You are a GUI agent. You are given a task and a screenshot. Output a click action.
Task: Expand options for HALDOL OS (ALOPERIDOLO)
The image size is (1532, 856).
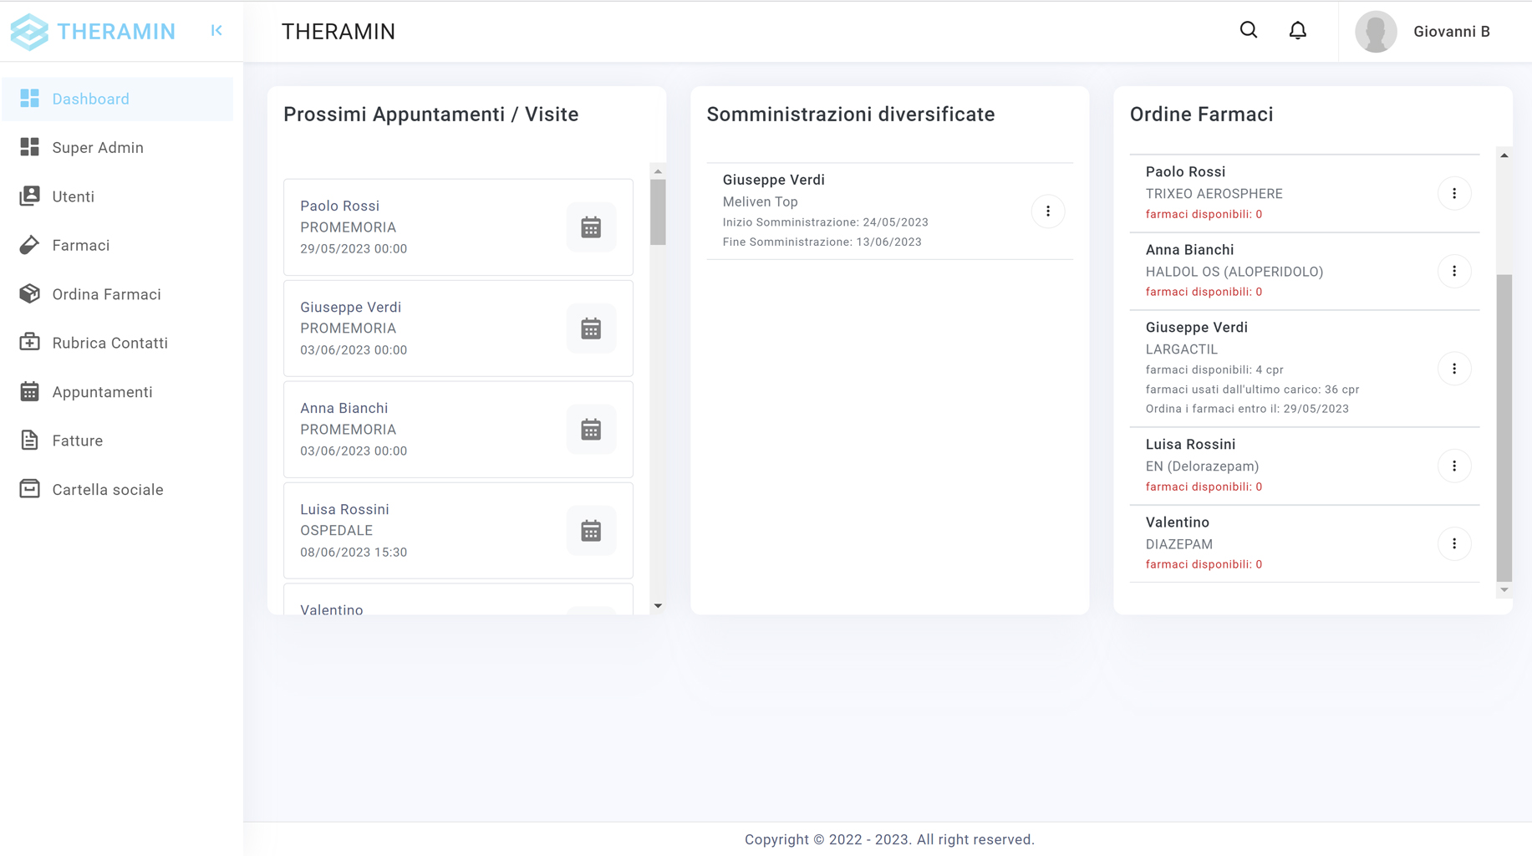pyautogui.click(x=1455, y=272)
